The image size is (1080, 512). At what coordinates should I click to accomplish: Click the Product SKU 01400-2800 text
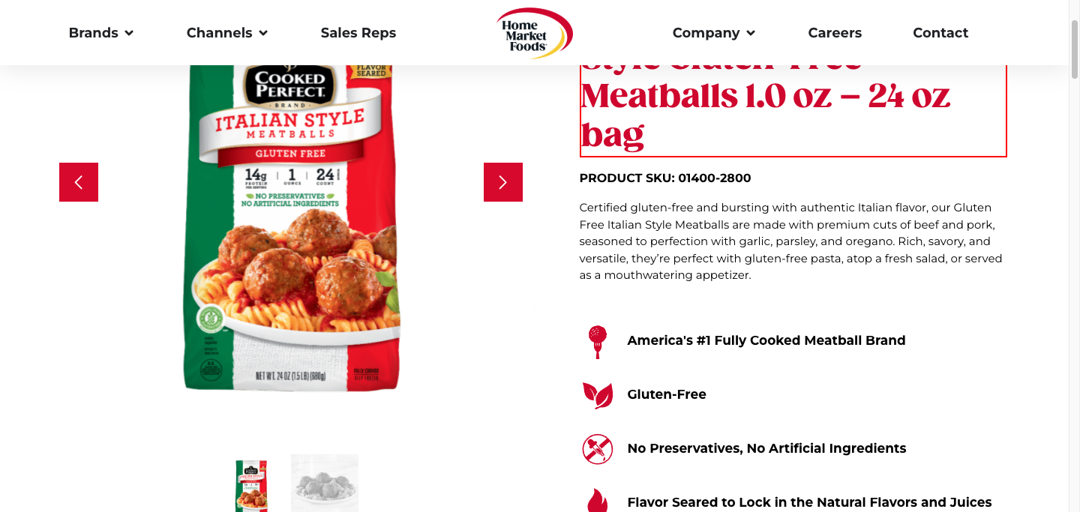pyautogui.click(x=665, y=178)
